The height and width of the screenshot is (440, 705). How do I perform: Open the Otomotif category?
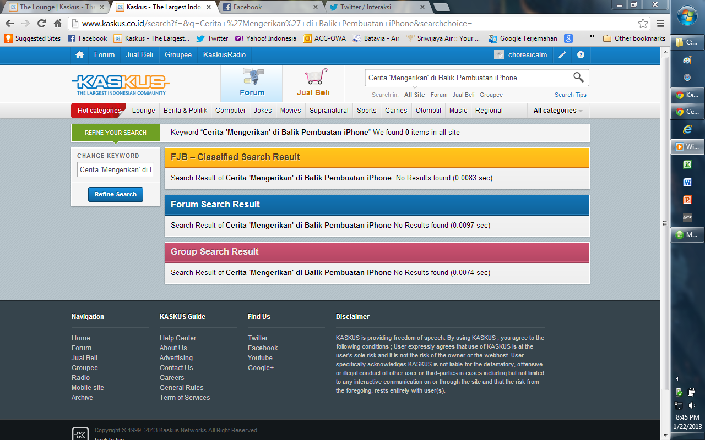[x=429, y=111]
